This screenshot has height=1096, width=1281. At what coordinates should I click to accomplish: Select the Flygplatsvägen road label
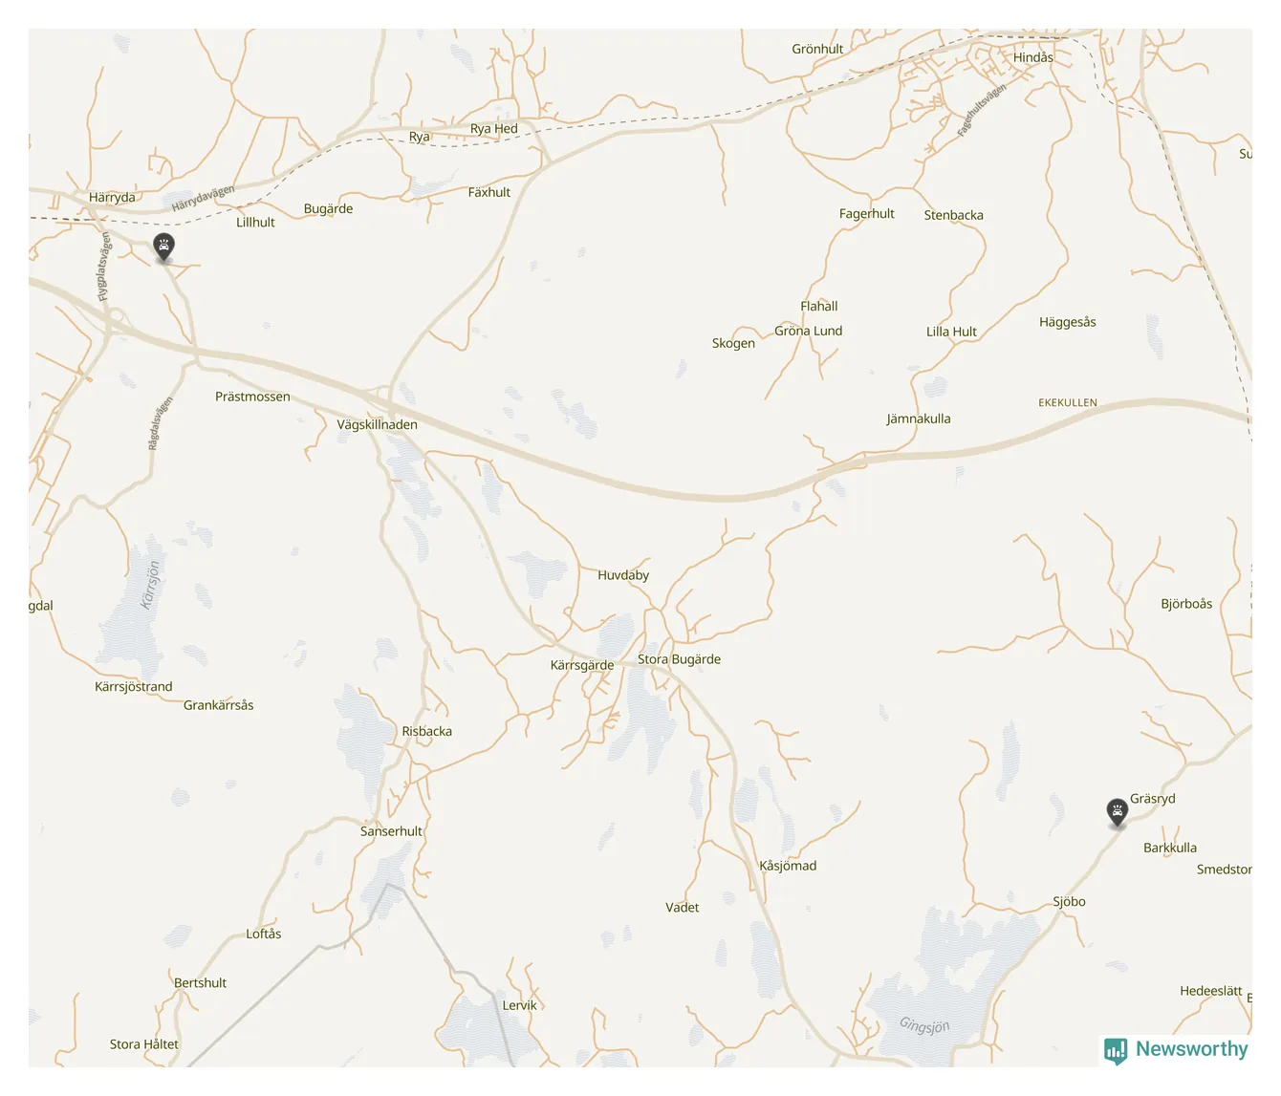coord(103,268)
